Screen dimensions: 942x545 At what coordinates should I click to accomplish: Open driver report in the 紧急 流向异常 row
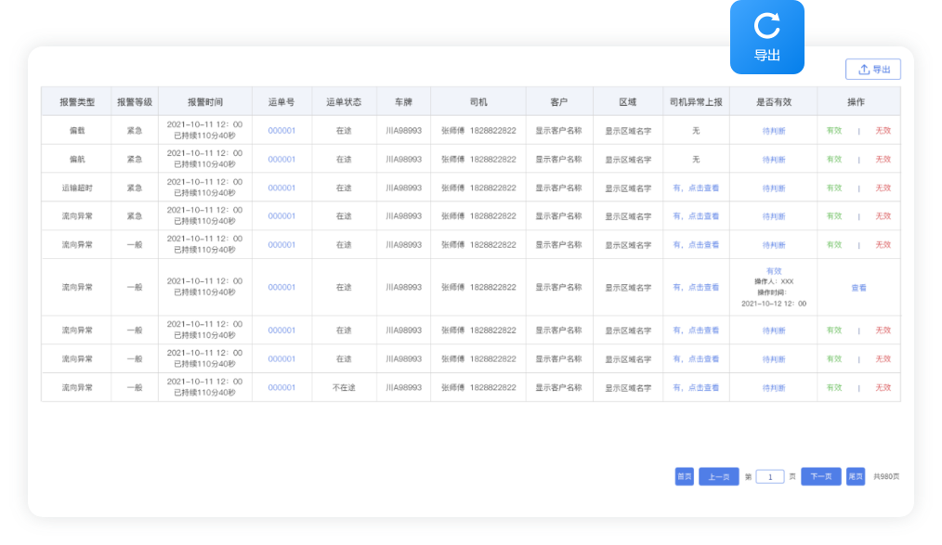click(x=696, y=216)
